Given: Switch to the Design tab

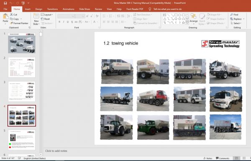Looking at the screenshot, I should click(39, 9).
